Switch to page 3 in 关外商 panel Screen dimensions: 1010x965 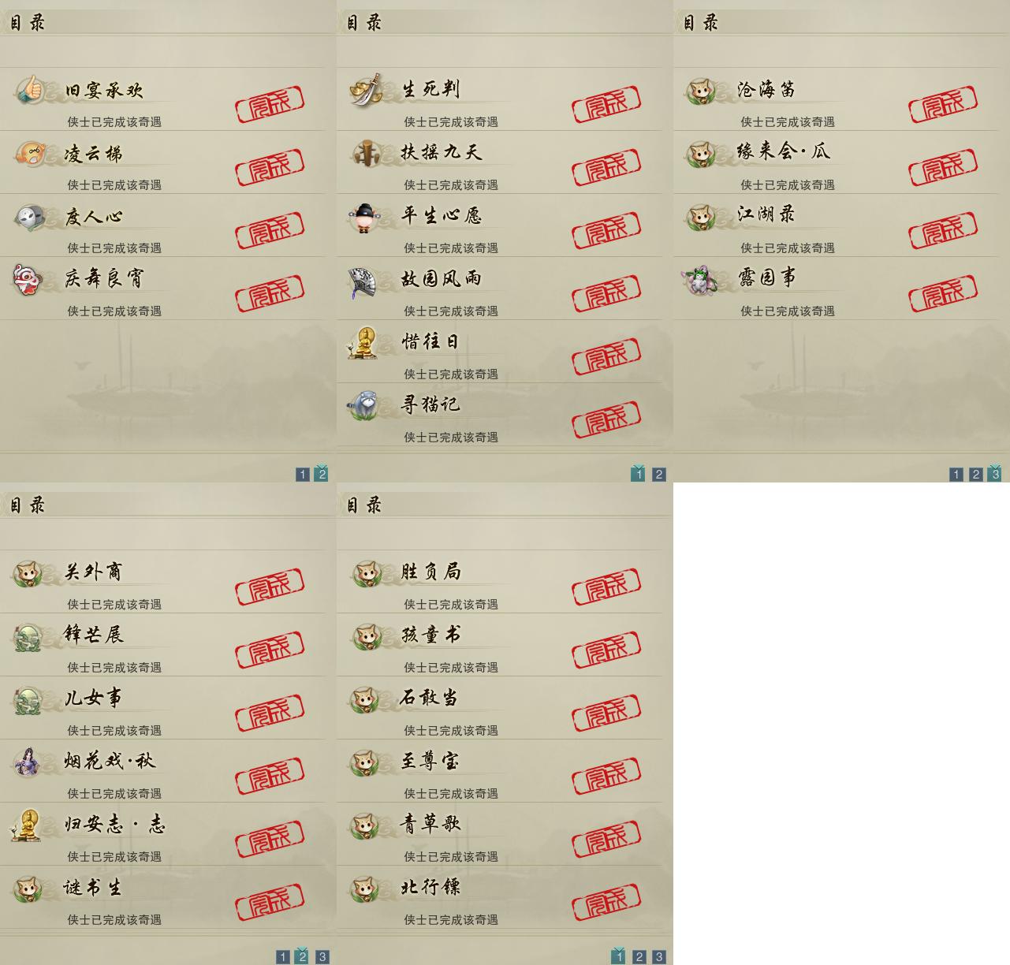click(x=322, y=957)
